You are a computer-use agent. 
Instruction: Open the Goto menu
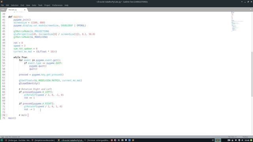pos(34,5)
